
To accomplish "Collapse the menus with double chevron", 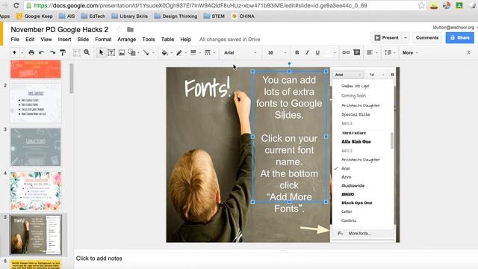I will tap(468, 52).
